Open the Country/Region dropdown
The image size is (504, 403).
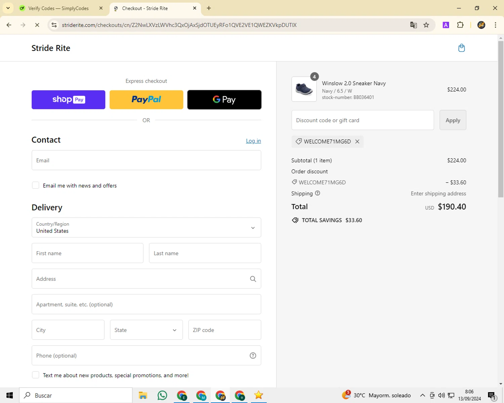tap(146, 228)
